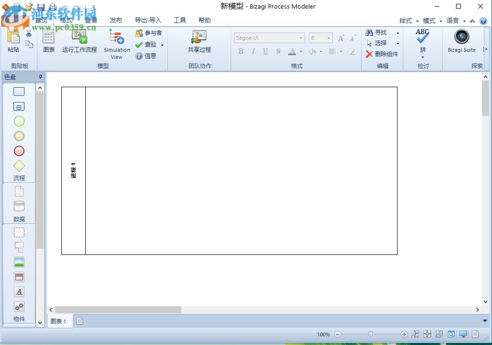
Task: Toggle bold text formatting
Action: click(241, 51)
